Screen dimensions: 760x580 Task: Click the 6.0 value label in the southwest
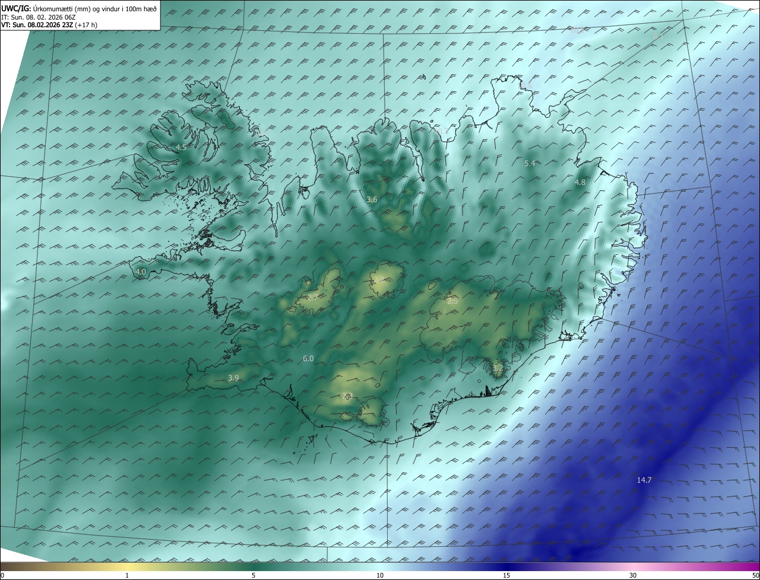[x=308, y=359]
